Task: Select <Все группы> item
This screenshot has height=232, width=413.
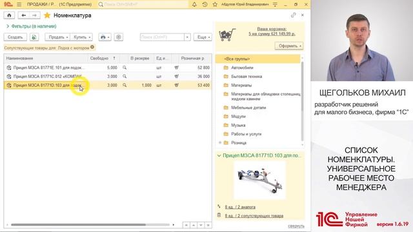Action: coord(258,59)
